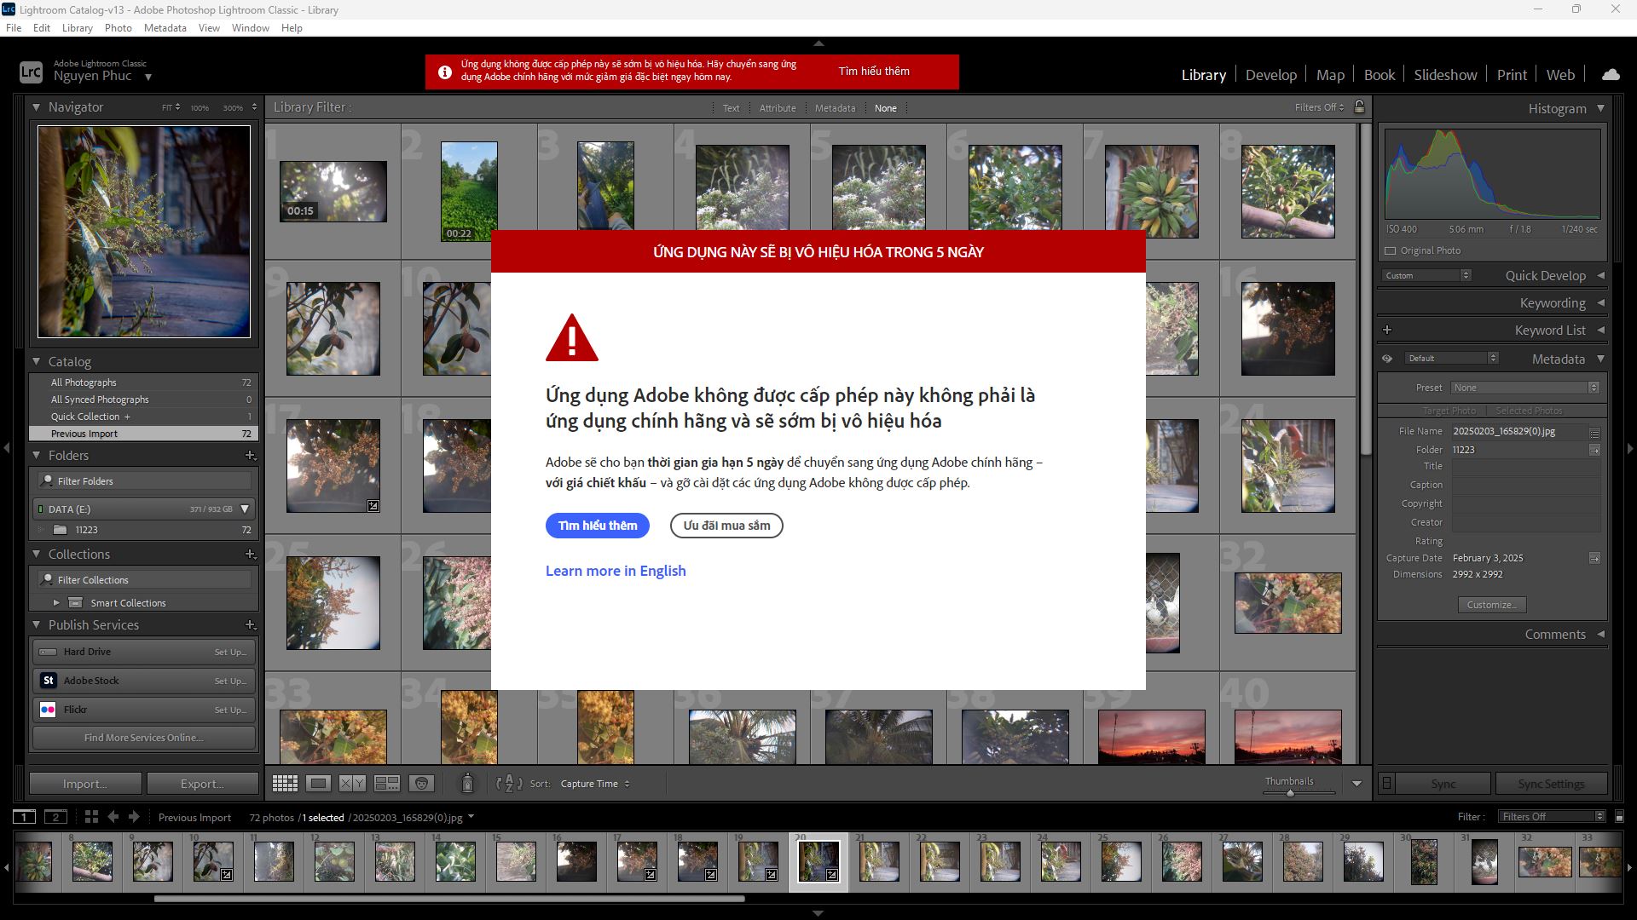Click the Ưu đãi mua sắm button
The height and width of the screenshot is (920, 1637).
pos(726,526)
